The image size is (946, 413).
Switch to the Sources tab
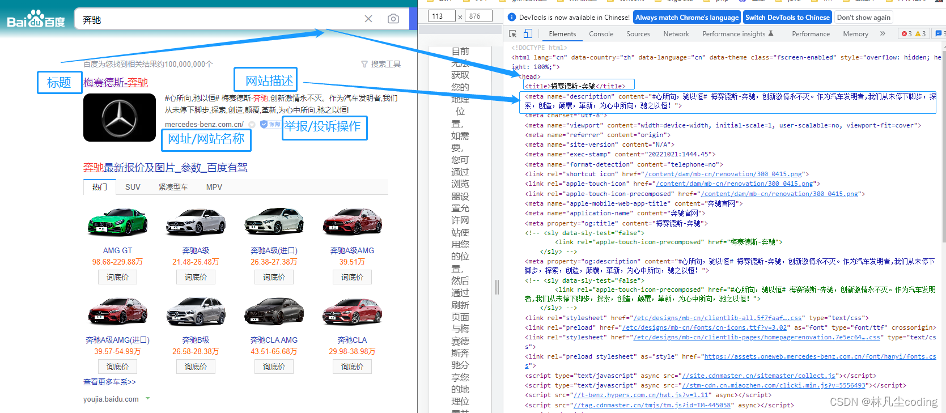pos(638,34)
